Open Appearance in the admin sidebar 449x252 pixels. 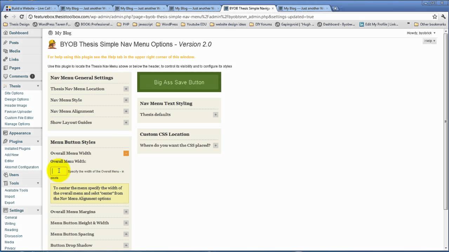[20, 133]
